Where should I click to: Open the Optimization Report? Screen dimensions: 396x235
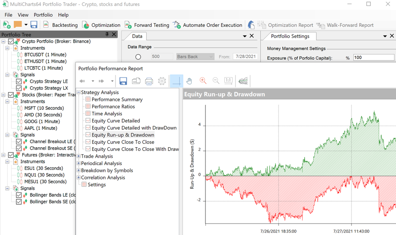tap(285, 25)
